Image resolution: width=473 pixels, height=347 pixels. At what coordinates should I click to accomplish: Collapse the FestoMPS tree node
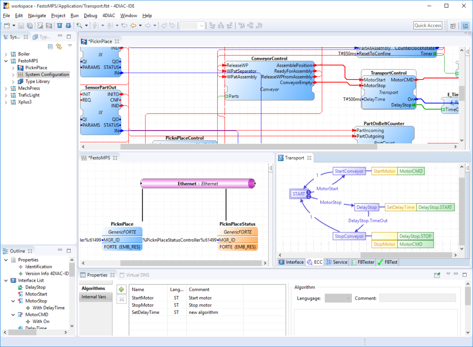6,61
